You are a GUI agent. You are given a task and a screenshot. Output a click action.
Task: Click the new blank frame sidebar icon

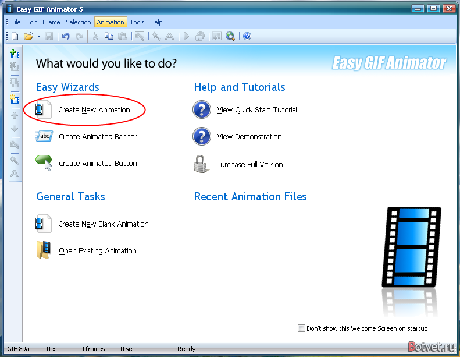pyautogui.click(x=15, y=99)
